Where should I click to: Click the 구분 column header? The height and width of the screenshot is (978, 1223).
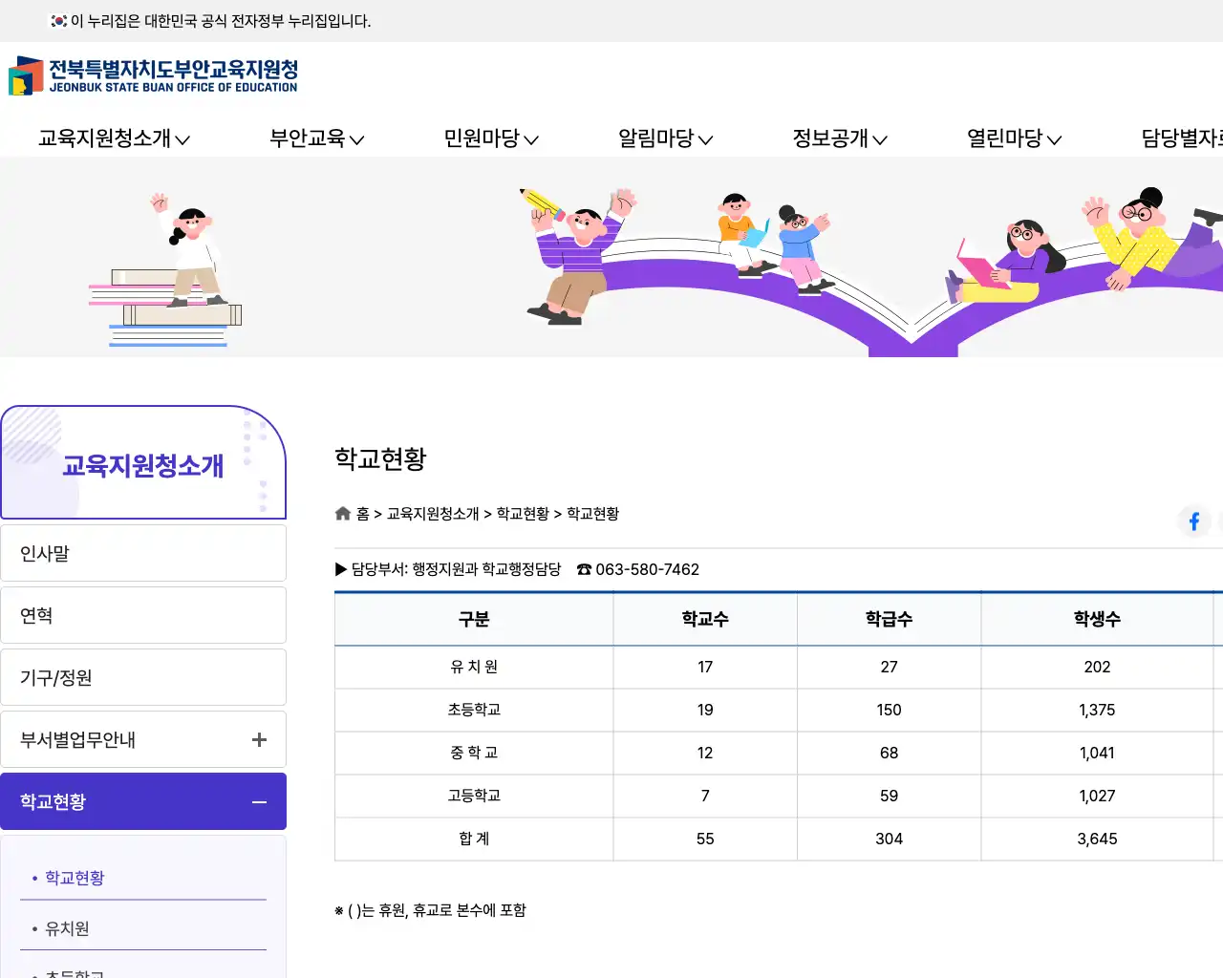click(474, 619)
